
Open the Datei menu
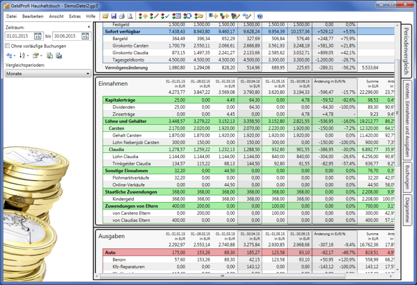11,17
